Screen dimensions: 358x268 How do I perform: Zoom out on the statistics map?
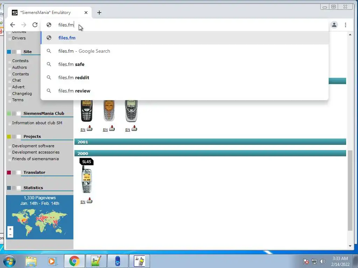(10, 235)
